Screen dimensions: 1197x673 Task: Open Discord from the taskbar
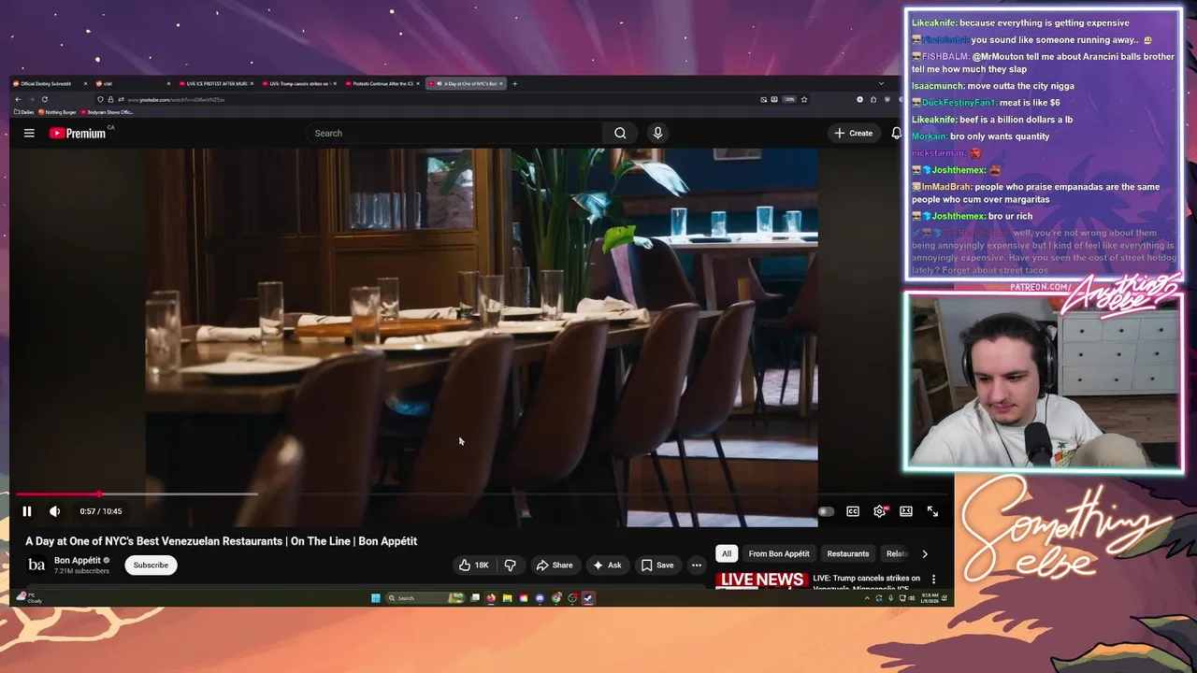(x=540, y=598)
